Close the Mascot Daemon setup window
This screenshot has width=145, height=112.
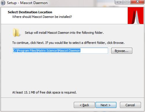(x=138, y=2)
